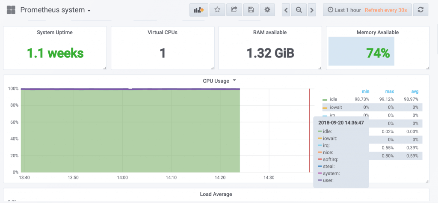Click the 14:00 x-axis time label

[x=122, y=177]
